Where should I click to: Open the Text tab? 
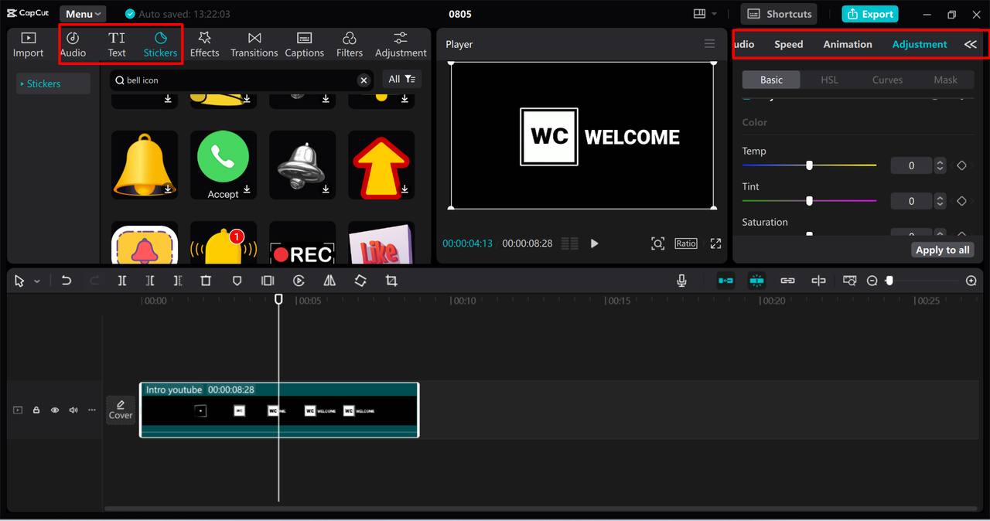click(x=117, y=45)
